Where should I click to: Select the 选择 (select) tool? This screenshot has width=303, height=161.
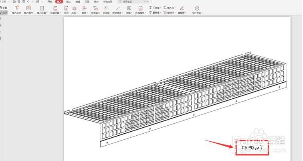pyautogui.click(x=4, y=12)
